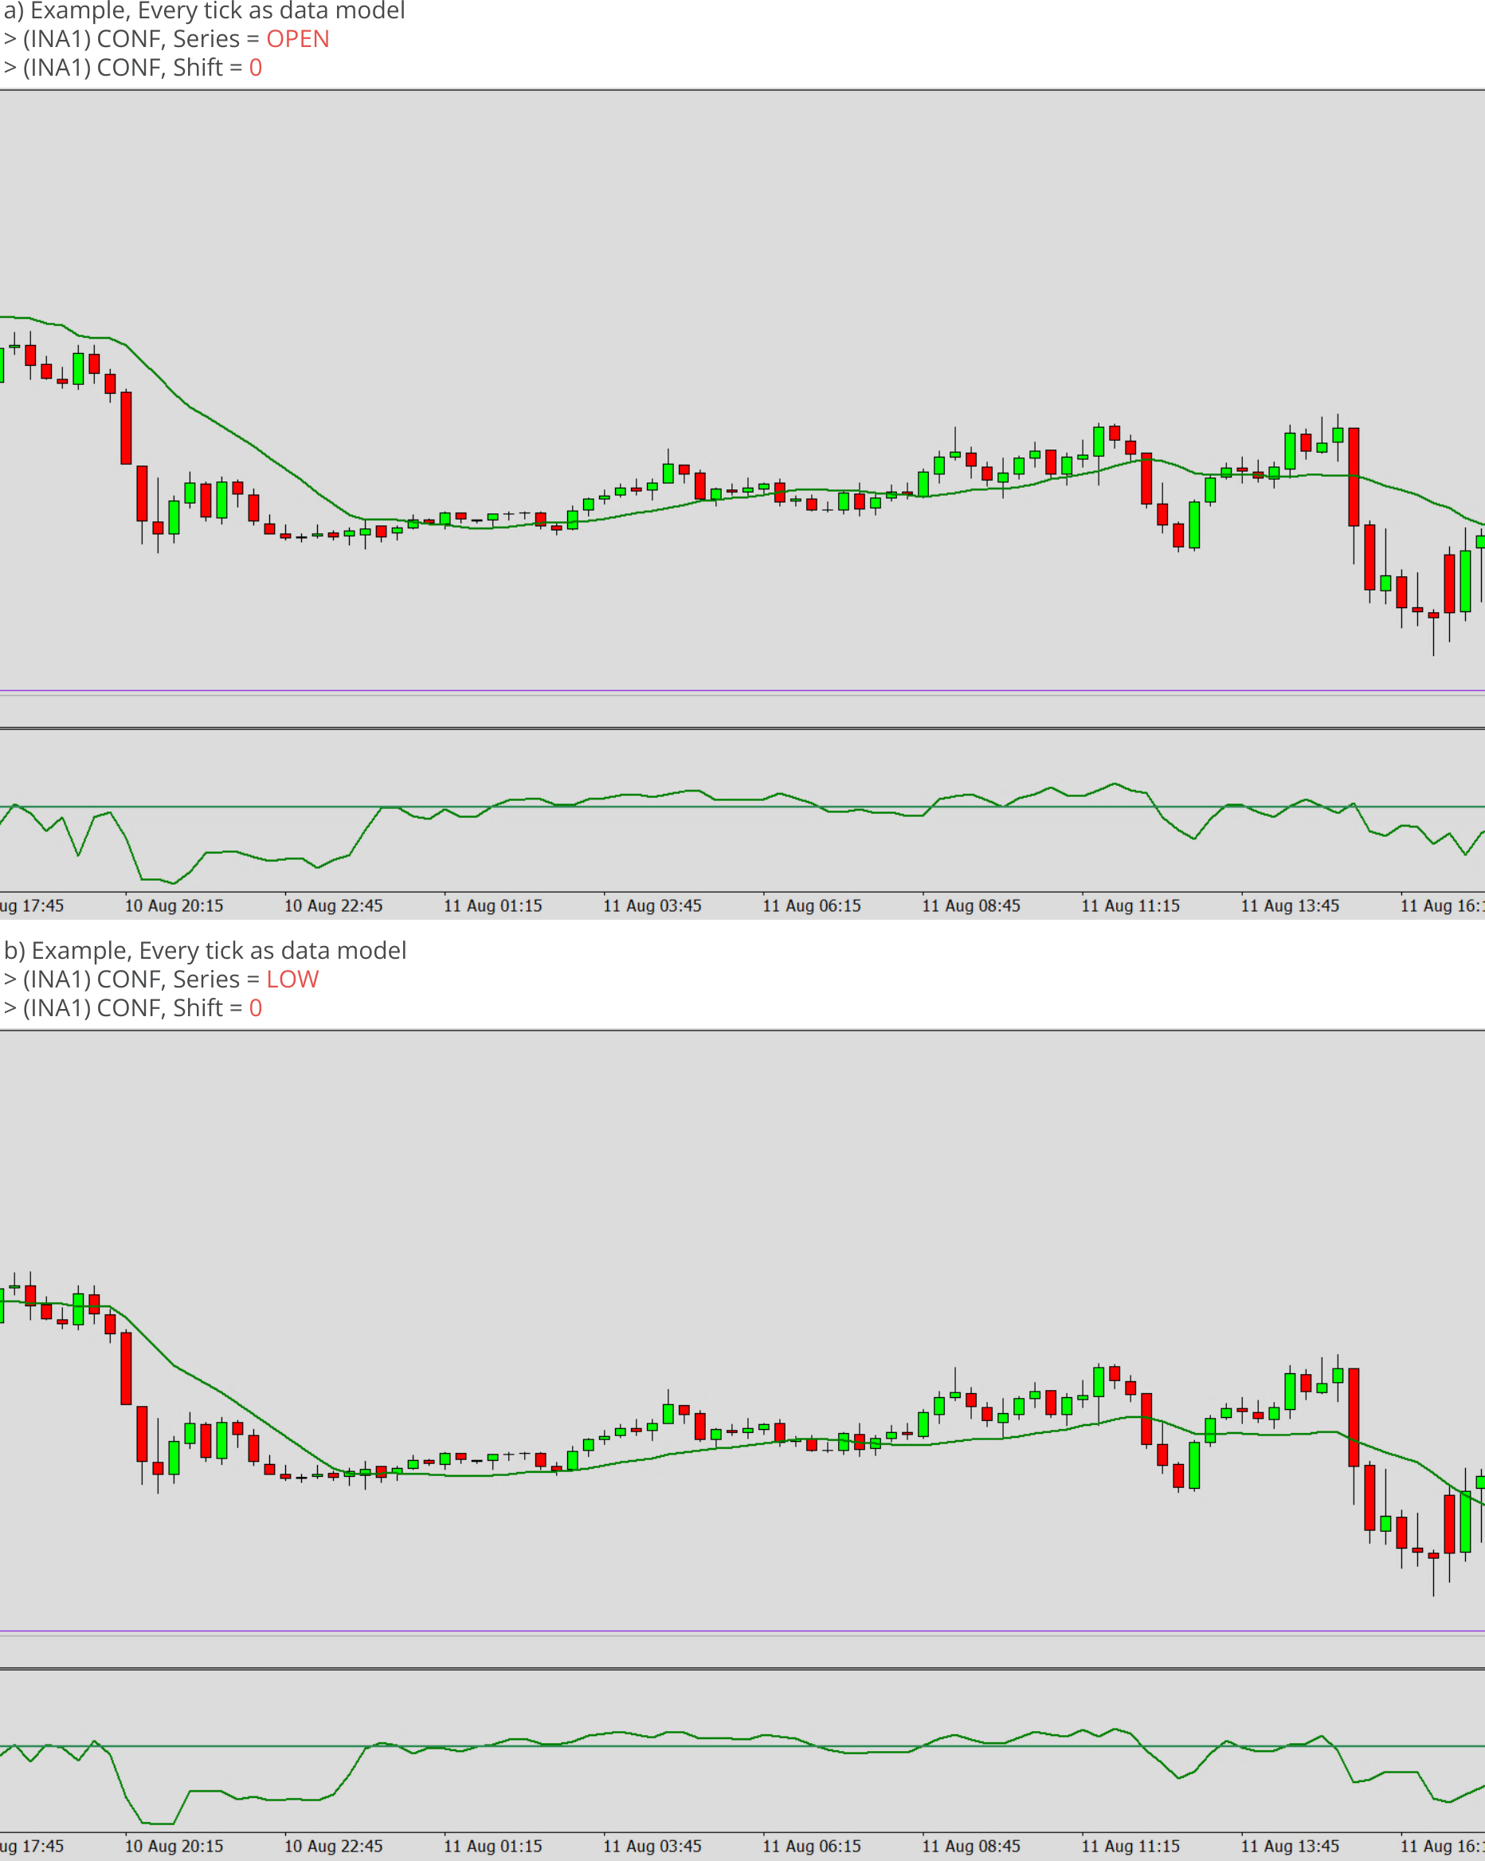Screen dimensions: 1485x1861
Task: Click '10 Aug 20:15' on chart b's time axis
Action: [174, 1846]
